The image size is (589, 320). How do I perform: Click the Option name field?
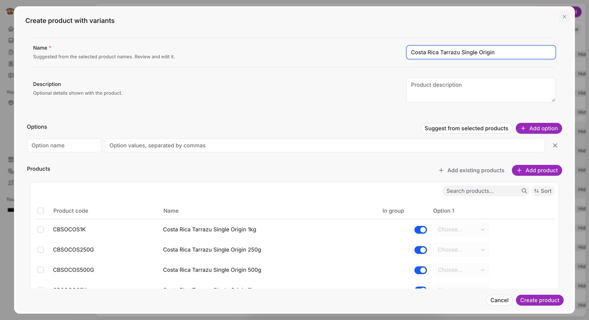pyautogui.click(x=64, y=145)
